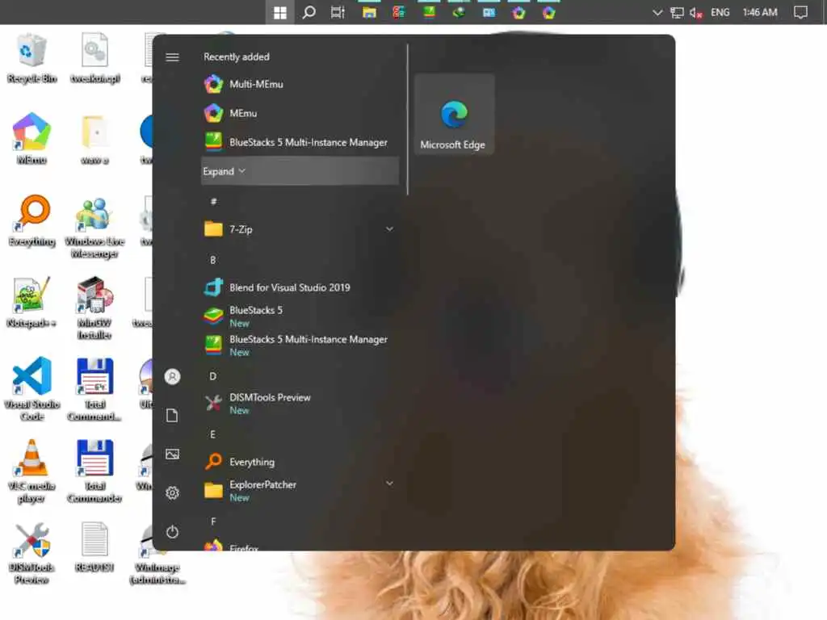The image size is (827, 620).
Task: Click the # letter group header
Action: tap(213, 201)
